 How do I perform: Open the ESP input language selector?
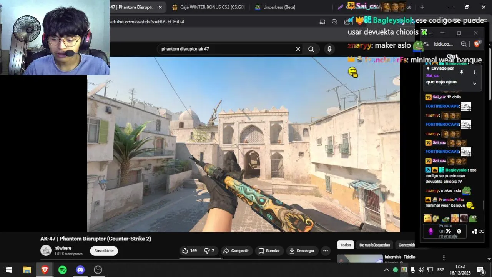(440, 270)
